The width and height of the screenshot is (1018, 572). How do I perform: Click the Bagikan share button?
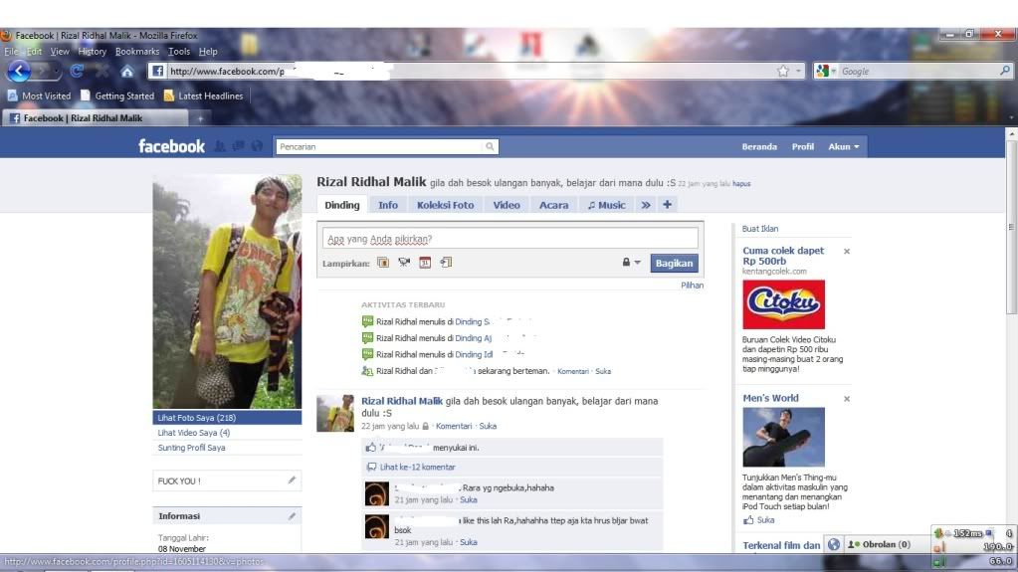tap(674, 263)
